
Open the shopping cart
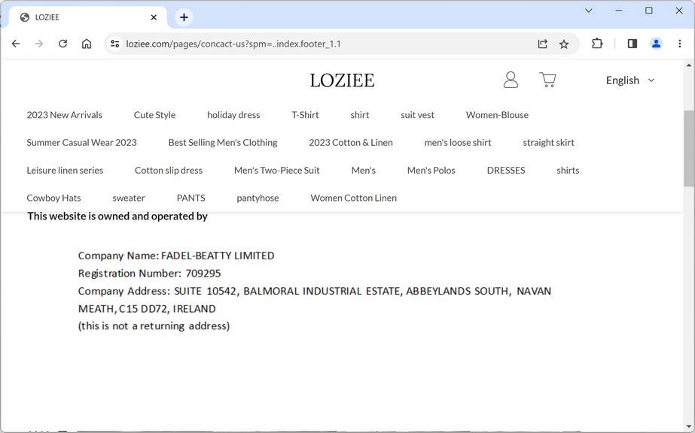pos(548,80)
